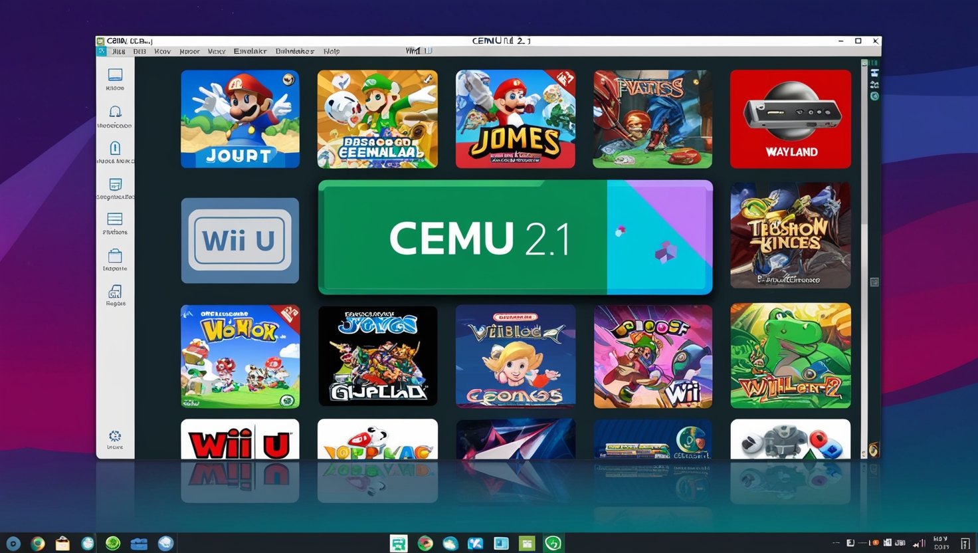
Task: Select the Luigi game tile with orange background
Action: 377,119
